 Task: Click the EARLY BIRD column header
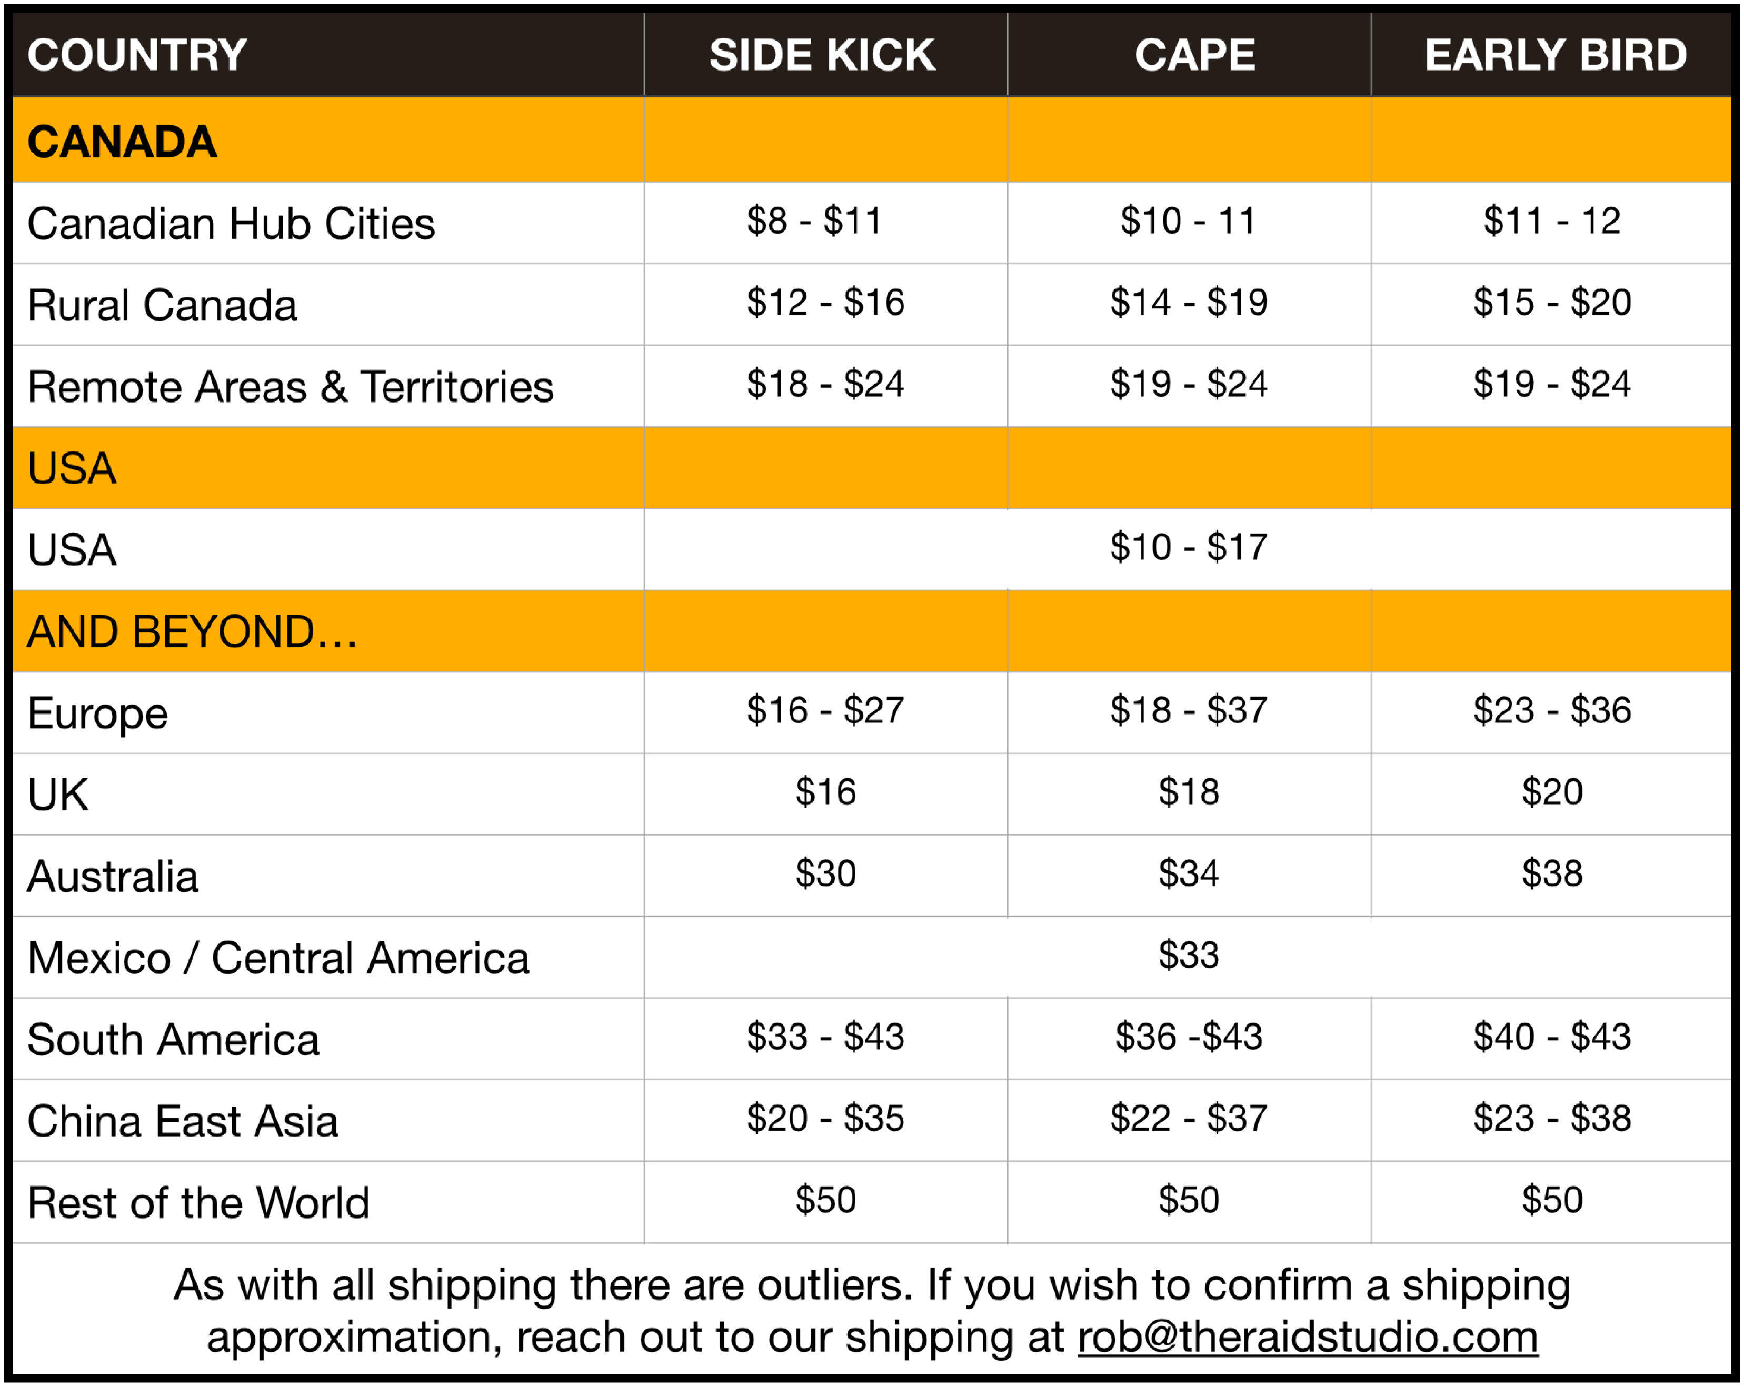point(1554,55)
